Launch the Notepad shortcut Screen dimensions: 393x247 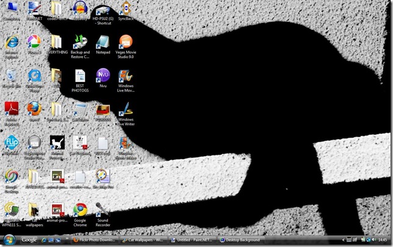(x=103, y=45)
